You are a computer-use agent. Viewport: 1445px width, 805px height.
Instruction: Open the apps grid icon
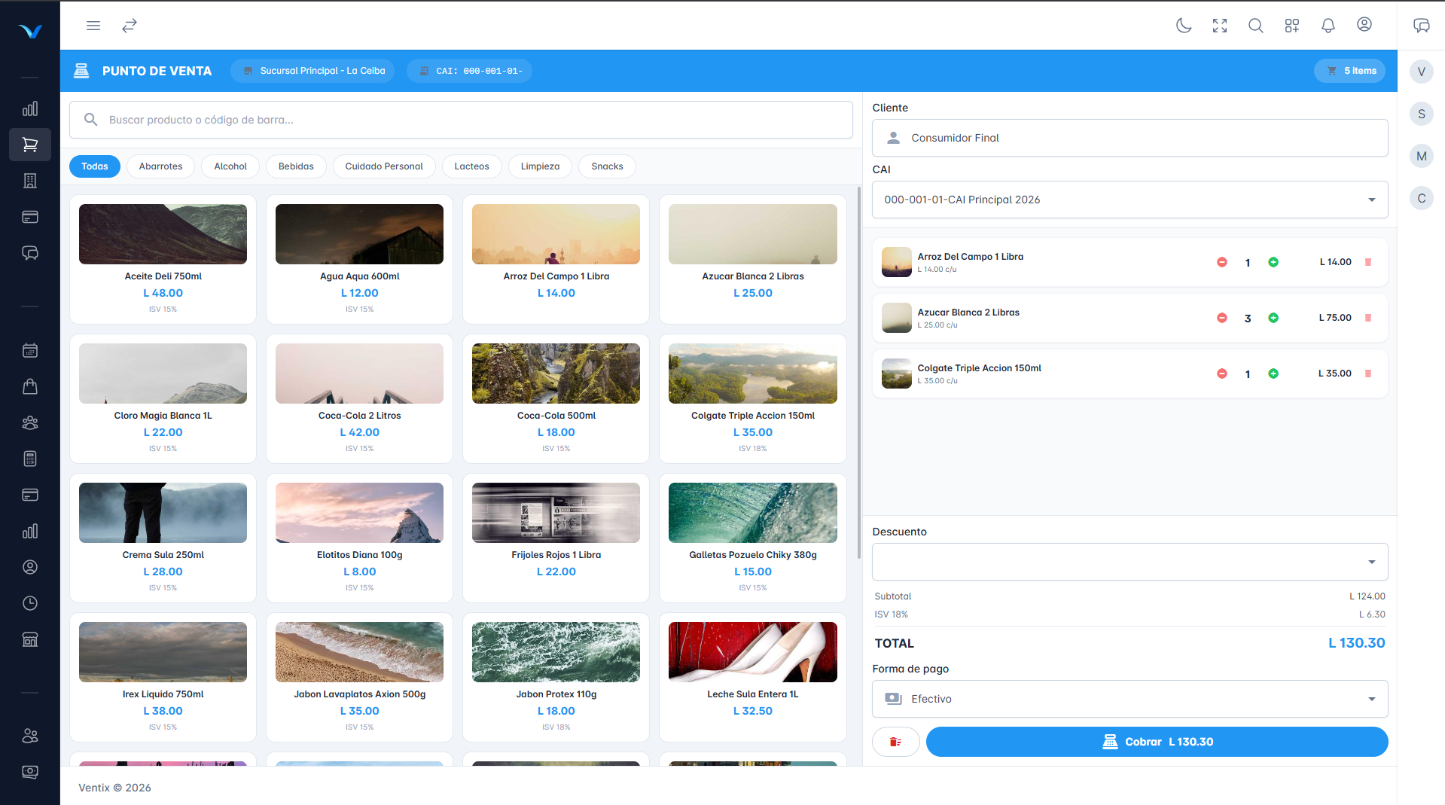[x=1292, y=26]
